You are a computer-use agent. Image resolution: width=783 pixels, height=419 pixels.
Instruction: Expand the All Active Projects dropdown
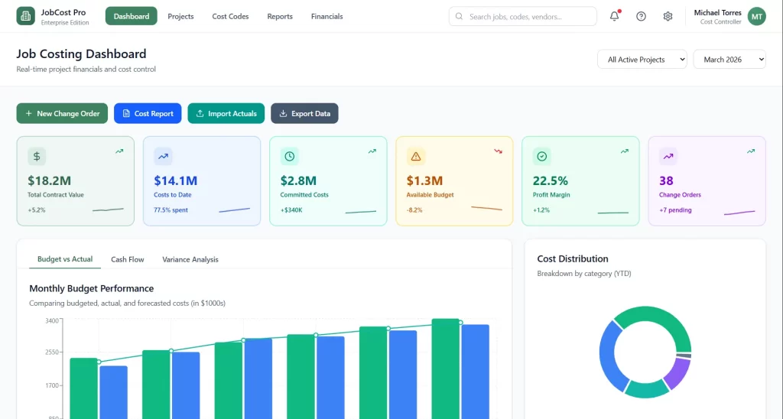pos(642,60)
